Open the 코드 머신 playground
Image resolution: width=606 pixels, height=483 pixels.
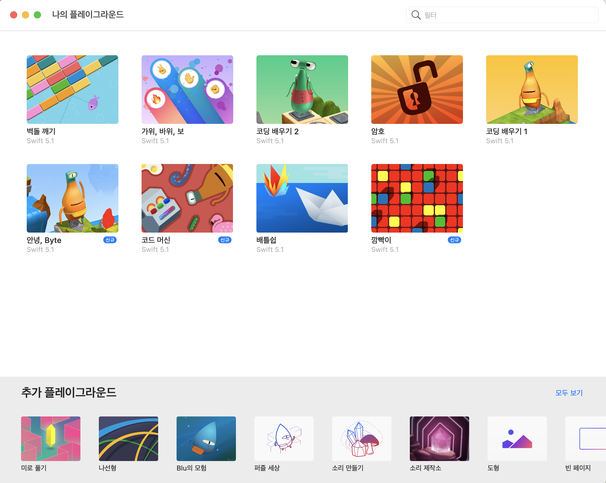(187, 198)
